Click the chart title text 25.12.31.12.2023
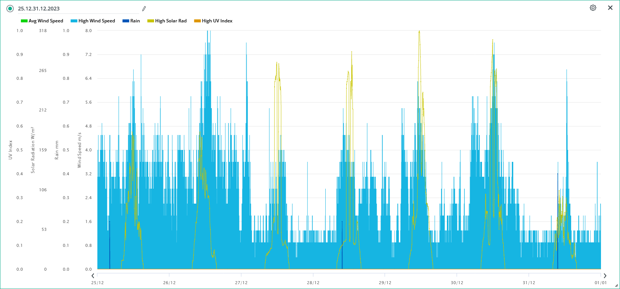The width and height of the screenshot is (620, 289). pos(39,9)
